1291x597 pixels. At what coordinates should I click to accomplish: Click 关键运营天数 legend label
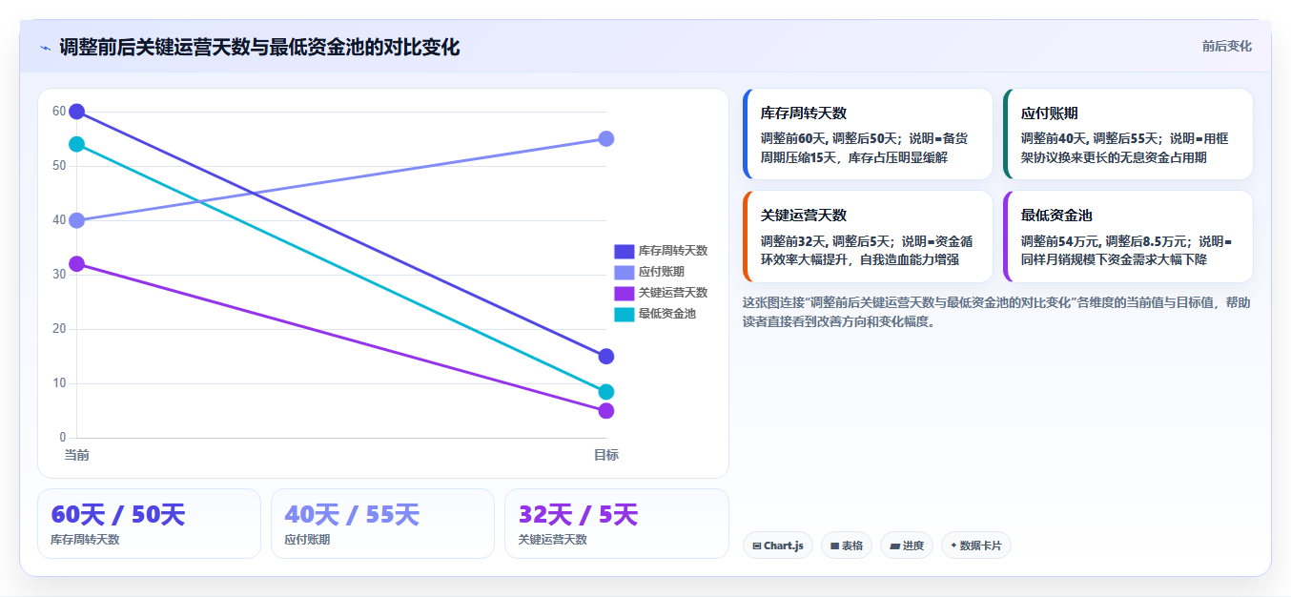pyautogui.click(x=673, y=293)
